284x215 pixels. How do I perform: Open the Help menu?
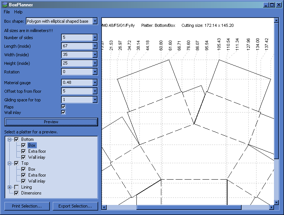click(x=18, y=12)
